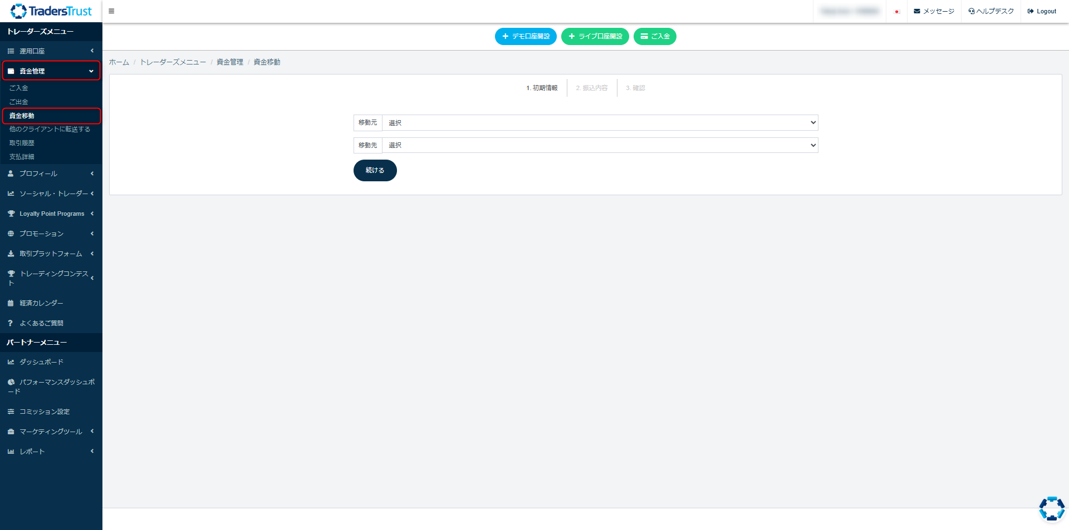Click the TradersTrust logo
The height and width of the screenshot is (530, 1069).
[x=51, y=11]
